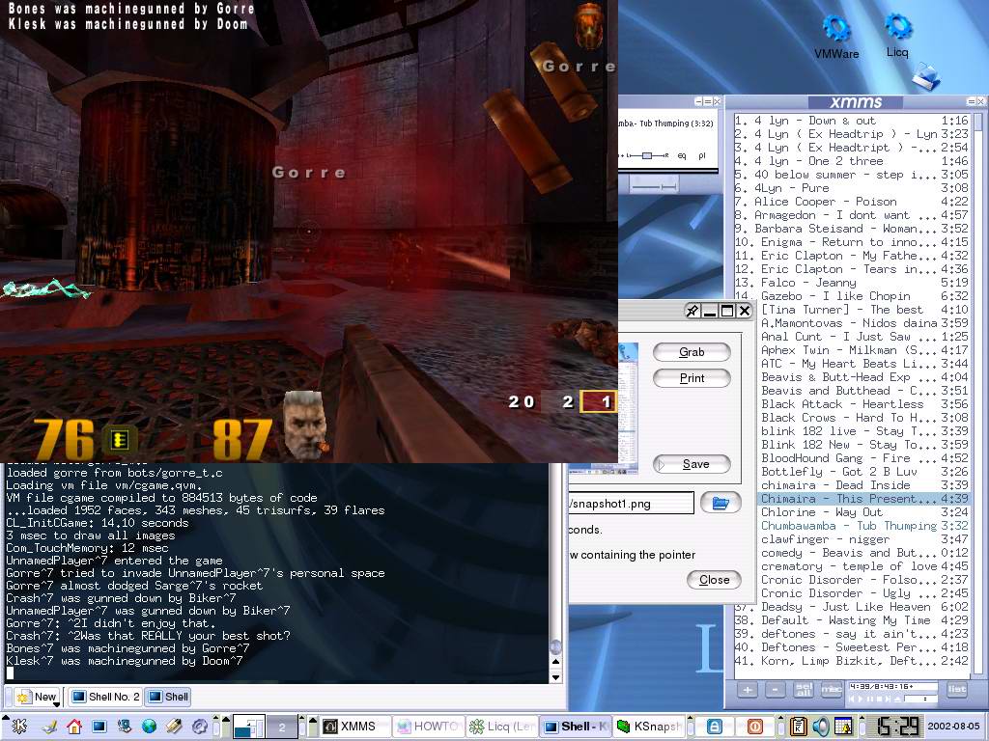Viewport: 989px width, 741px height.
Task: Click the gear icon in the KDE panel
Action: coord(199,727)
